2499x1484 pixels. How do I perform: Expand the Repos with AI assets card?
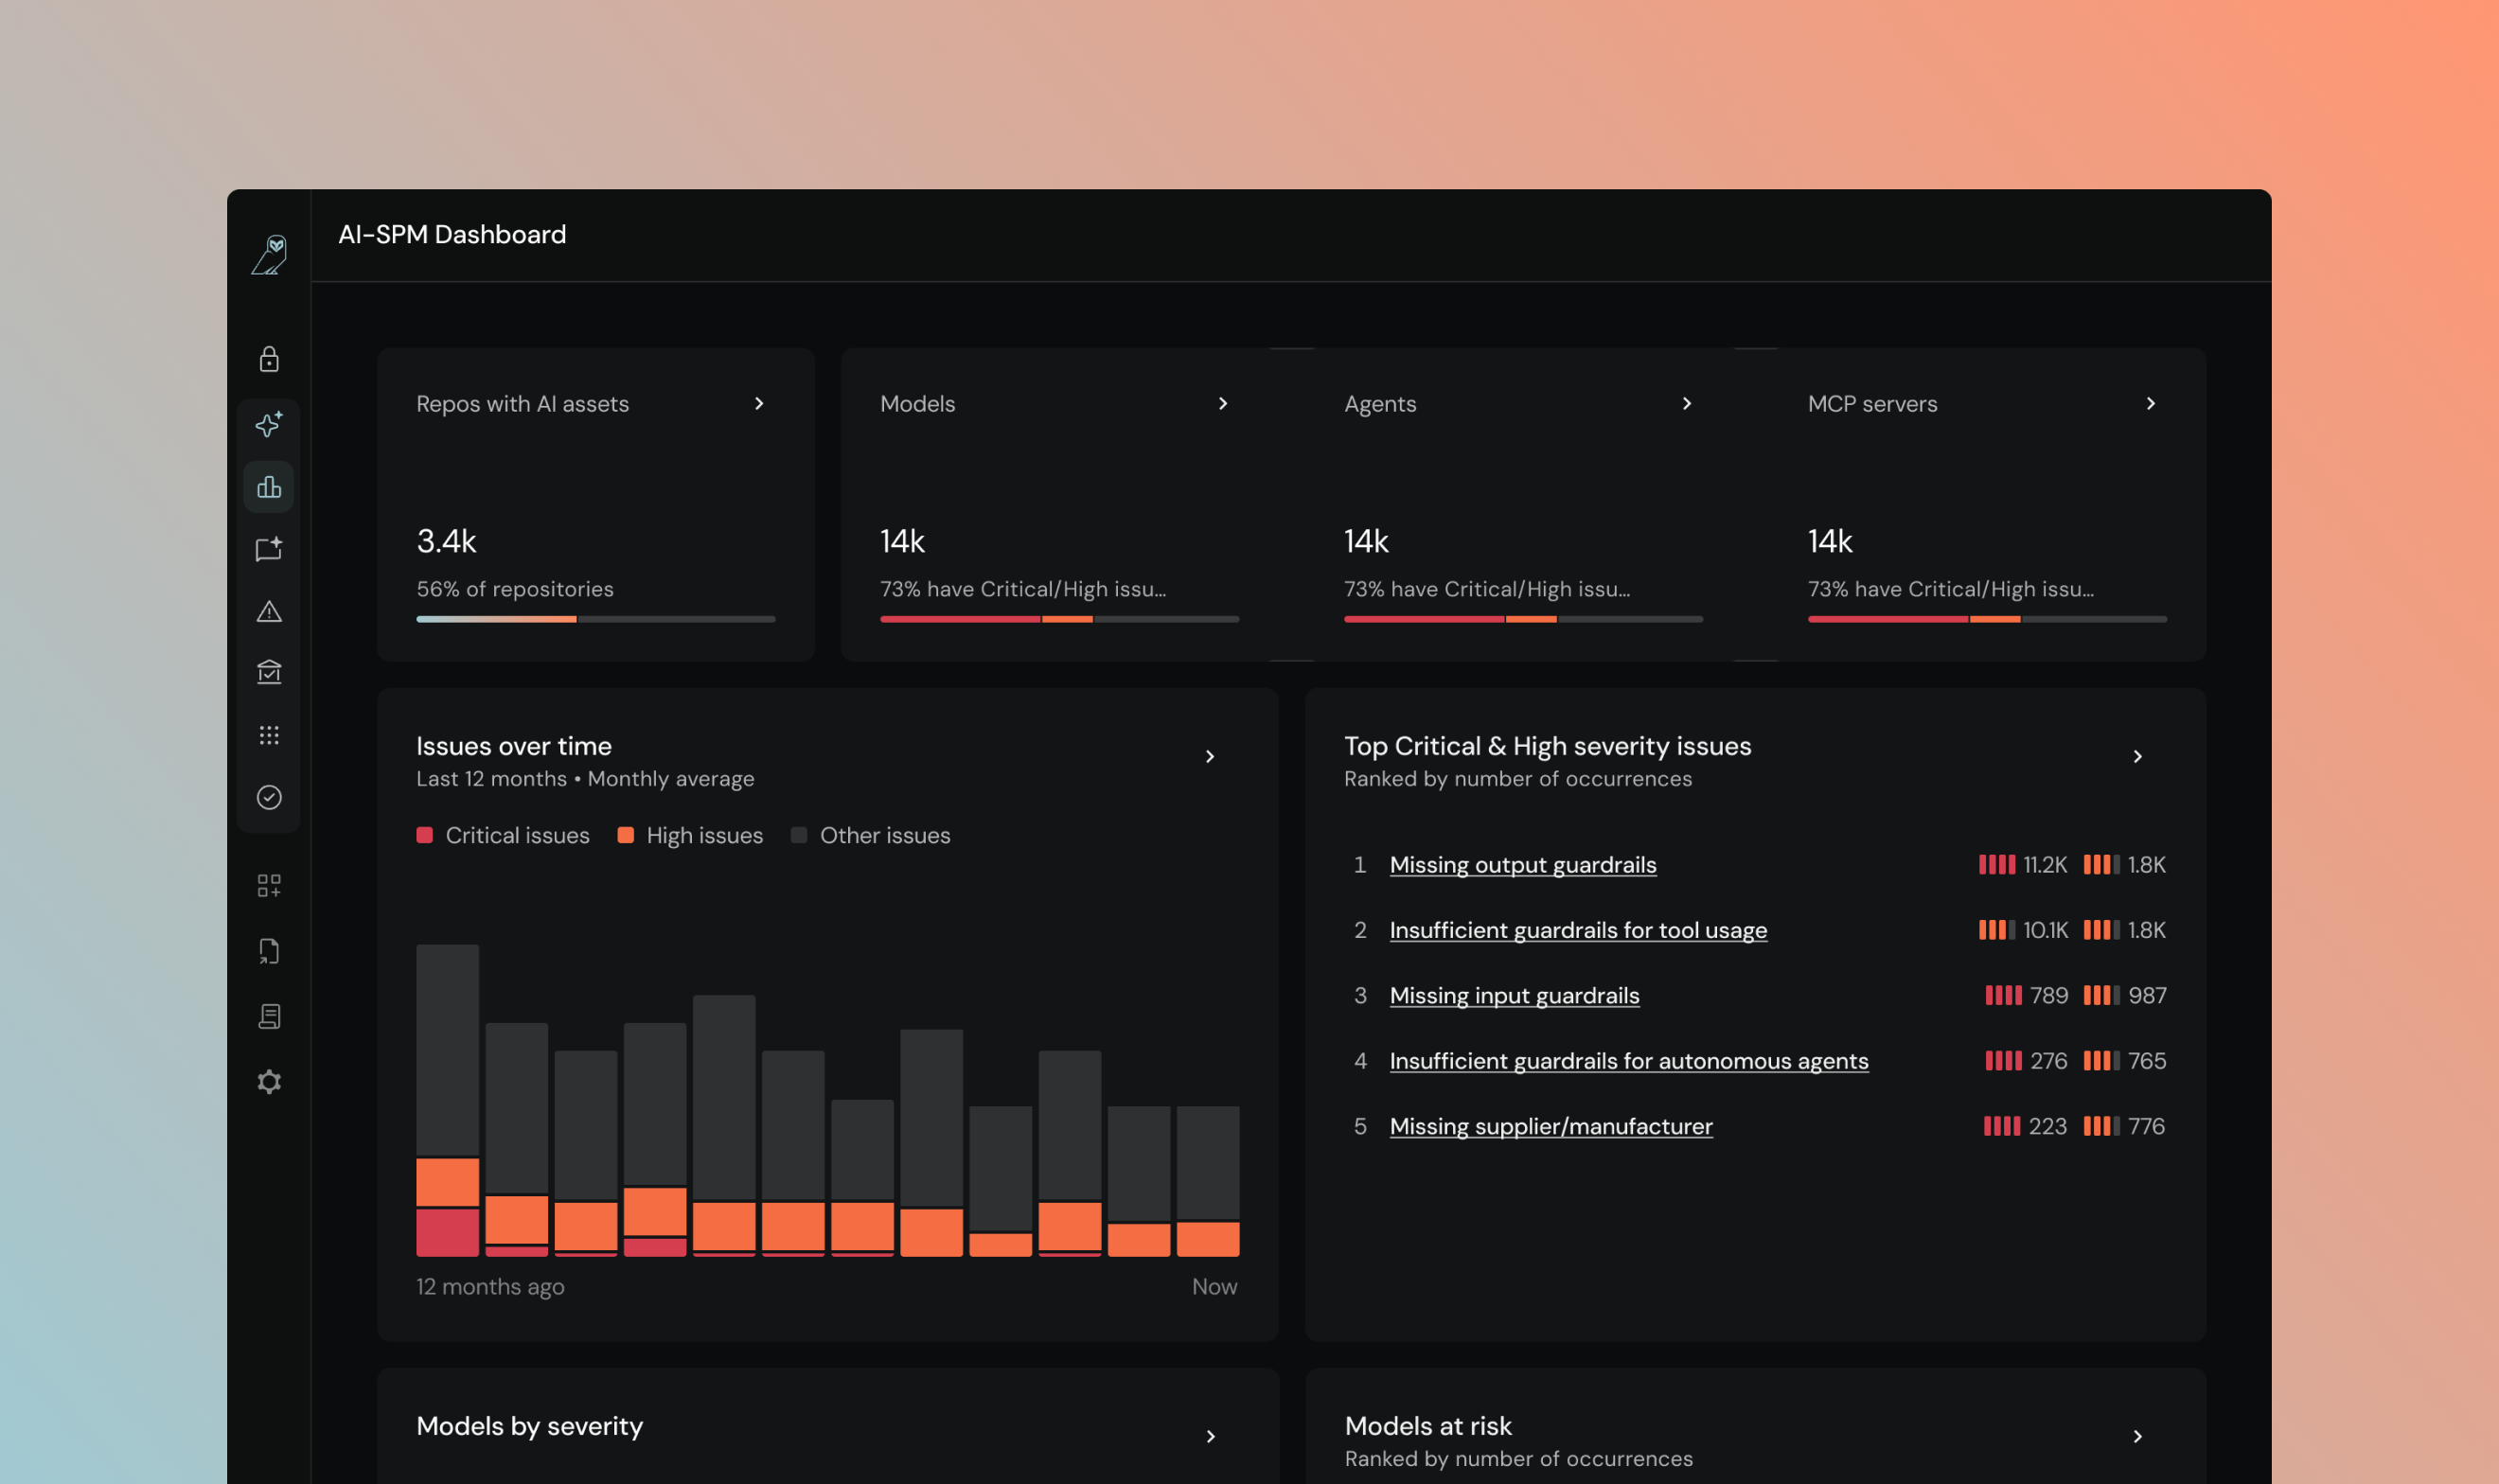click(759, 403)
